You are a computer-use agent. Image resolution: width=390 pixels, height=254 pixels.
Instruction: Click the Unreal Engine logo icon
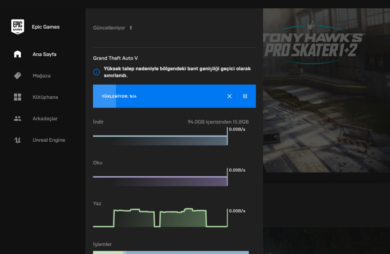(x=17, y=140)
